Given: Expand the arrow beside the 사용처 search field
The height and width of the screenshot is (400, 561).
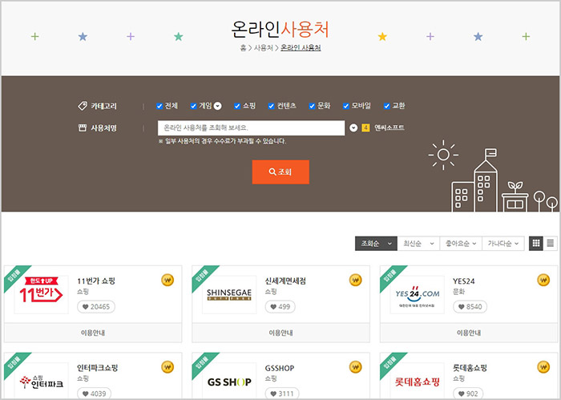Looking at the screenshot, I should (x=353, y=127).
